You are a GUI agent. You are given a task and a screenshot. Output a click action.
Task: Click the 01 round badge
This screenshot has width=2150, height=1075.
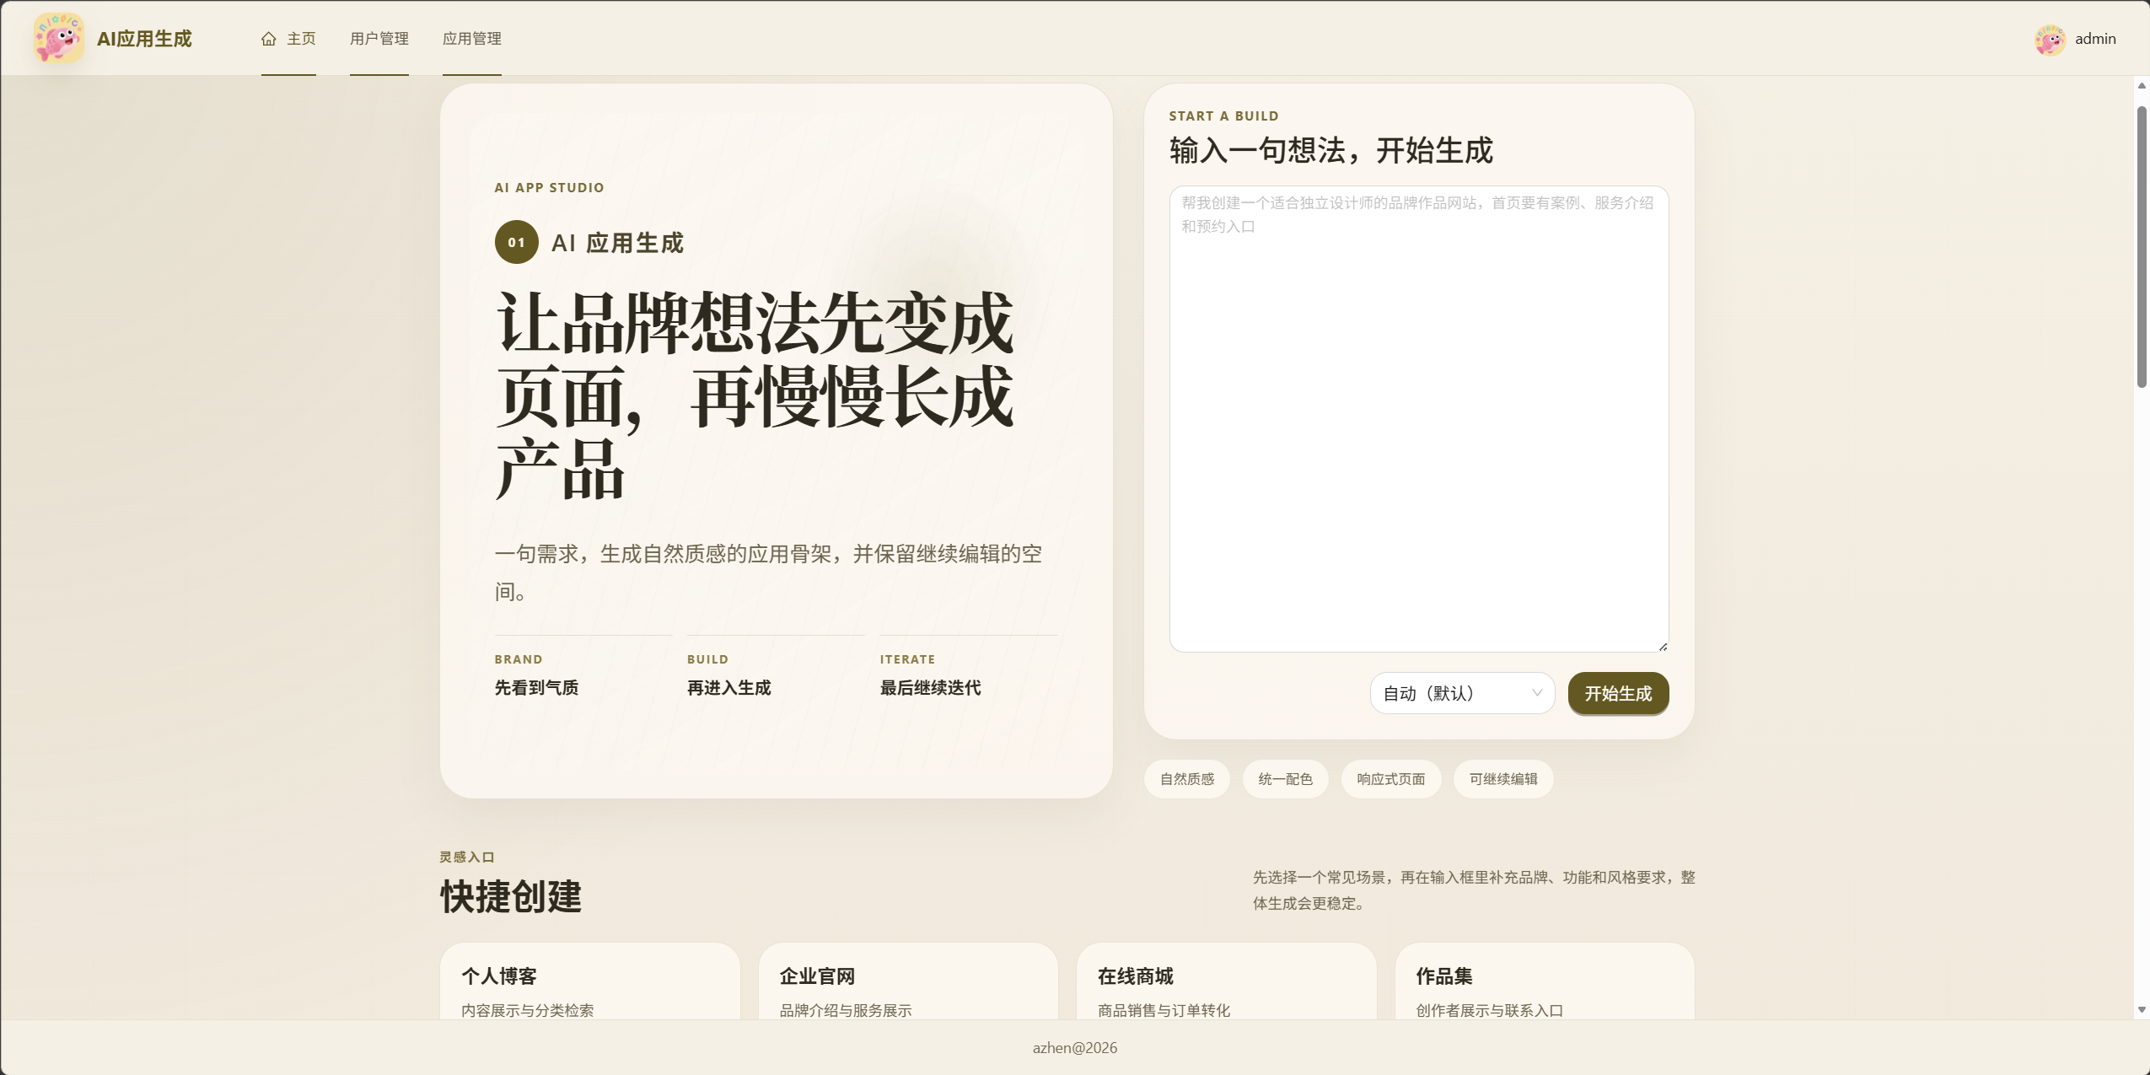[x=517, y=242]
